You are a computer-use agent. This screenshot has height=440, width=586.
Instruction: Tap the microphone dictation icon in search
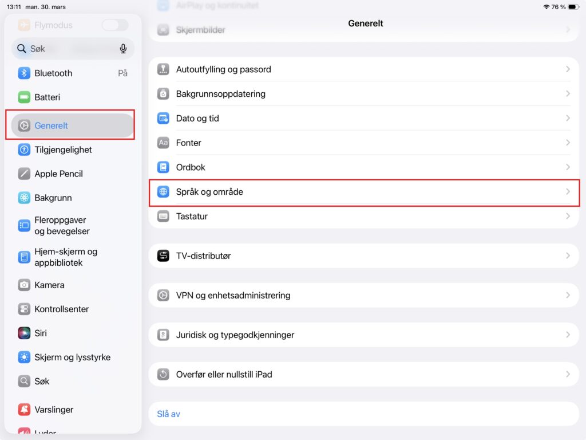[x=123, y=49]
